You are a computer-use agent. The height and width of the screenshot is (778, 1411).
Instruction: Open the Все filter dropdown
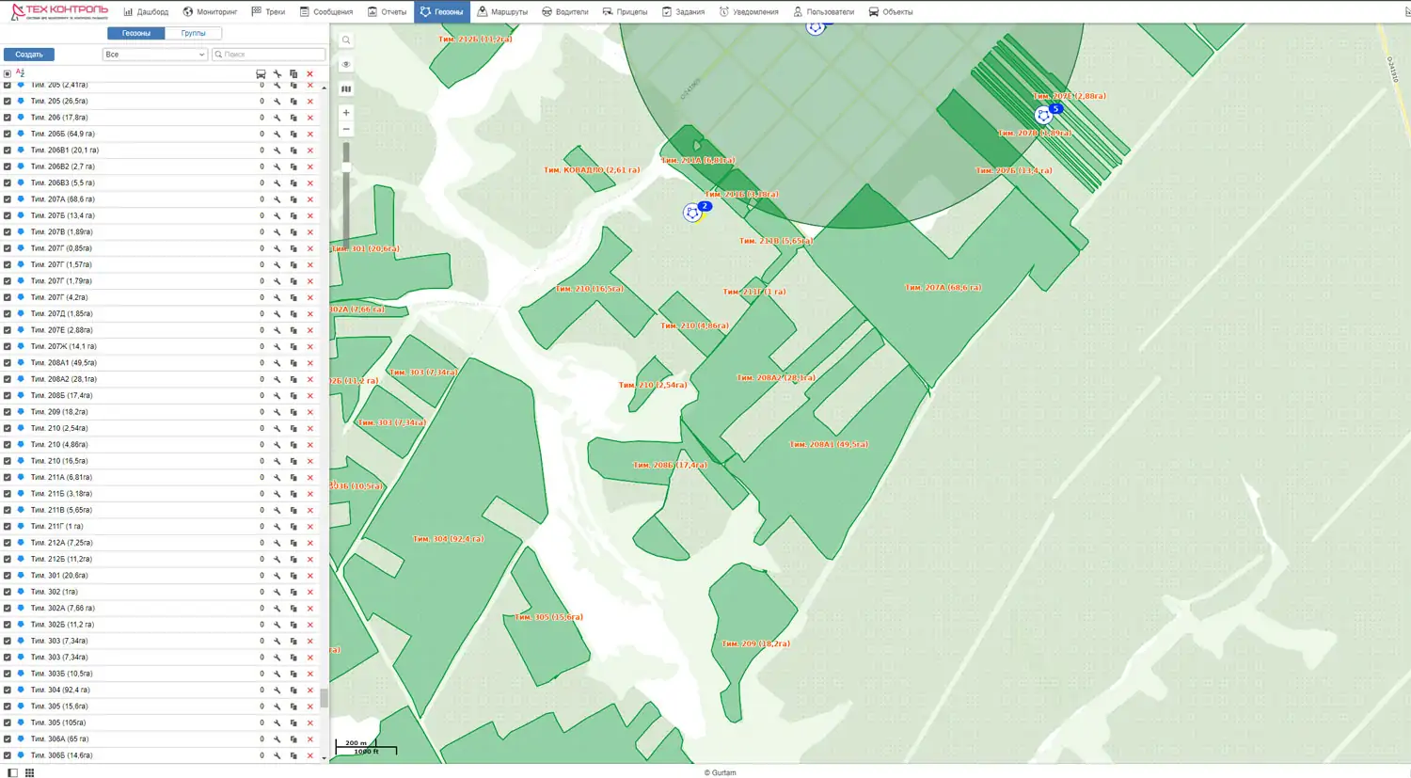(154, 55)
